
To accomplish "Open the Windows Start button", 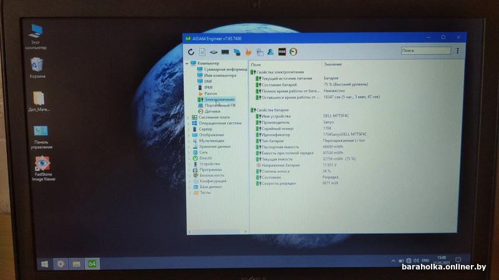I will pyautogui.click(x=46, y=264).
